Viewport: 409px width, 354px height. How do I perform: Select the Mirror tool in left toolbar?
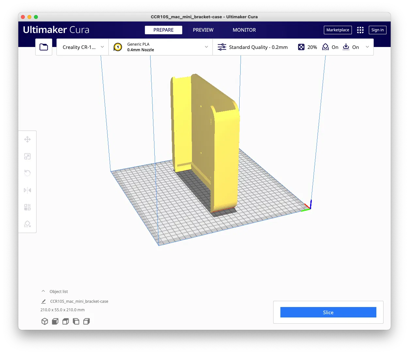27,190
